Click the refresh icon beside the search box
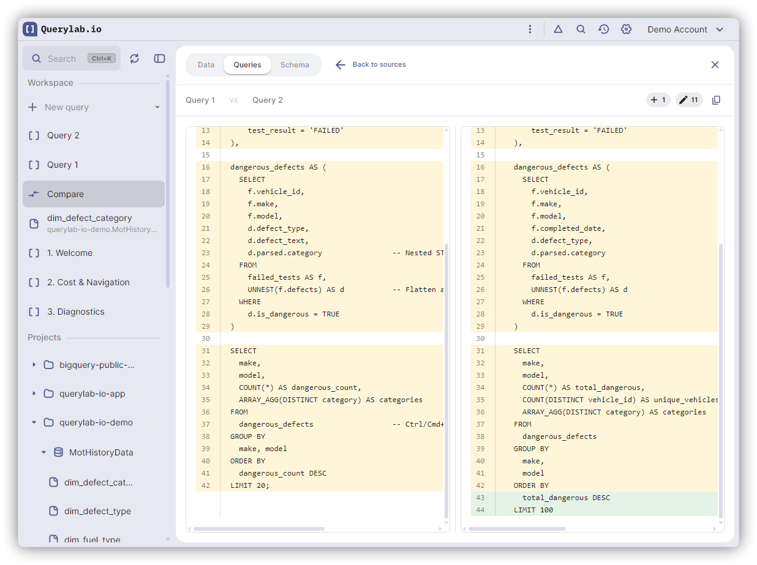The width and height of the screenshot is (757, 565). 135,58
